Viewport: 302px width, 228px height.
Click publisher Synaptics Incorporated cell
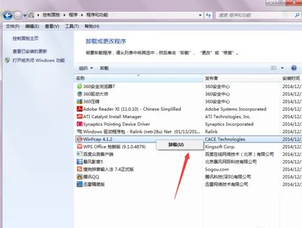tap(229, 124)
